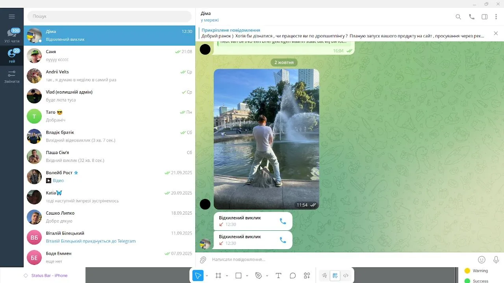Viewport: 504px width, 283px height.
Task: Open the fountain photo in chat
Action: coord(267,139)
